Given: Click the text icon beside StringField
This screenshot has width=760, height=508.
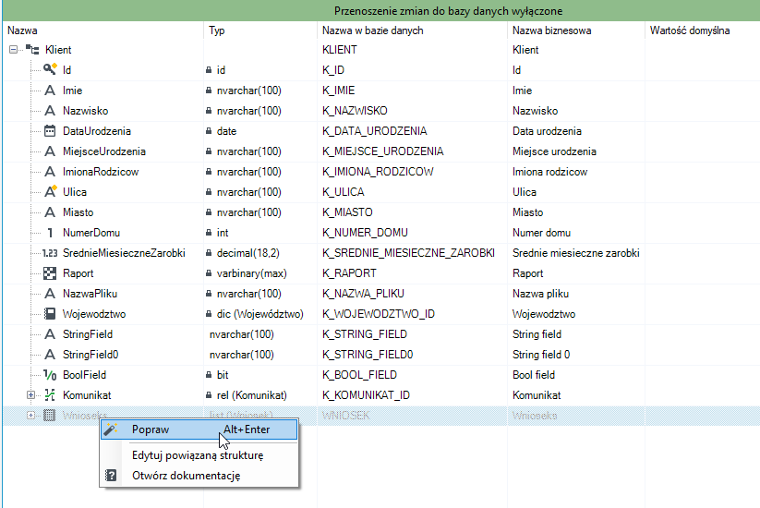Looking at the screenshot, I should [50, 334].
